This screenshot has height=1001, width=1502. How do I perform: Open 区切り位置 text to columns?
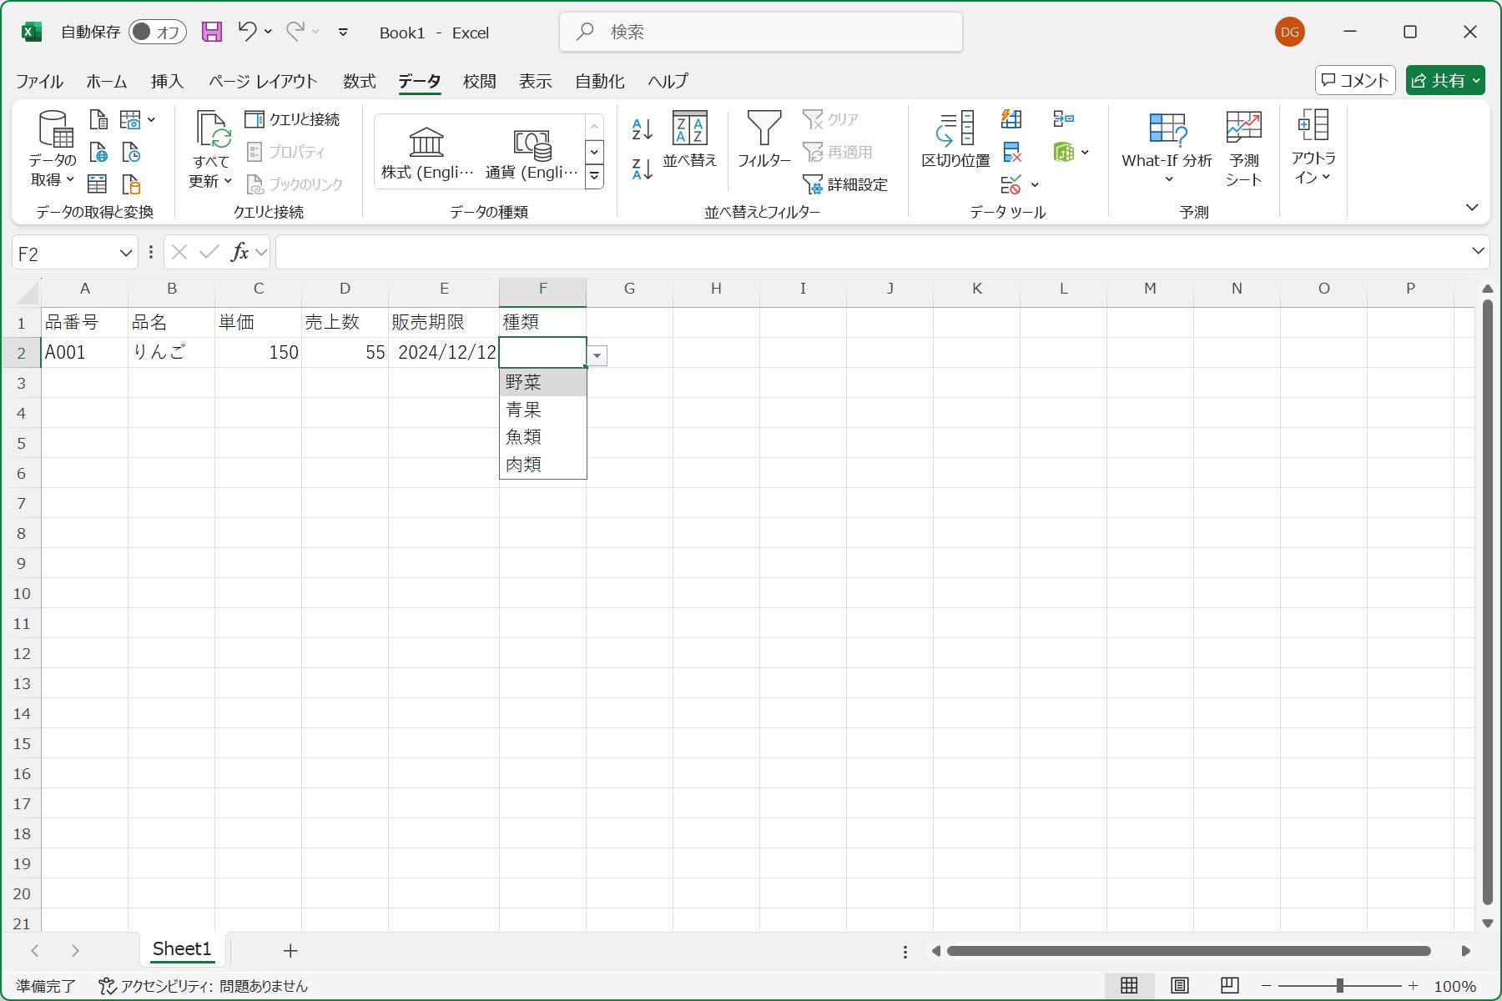click(955, 140)
